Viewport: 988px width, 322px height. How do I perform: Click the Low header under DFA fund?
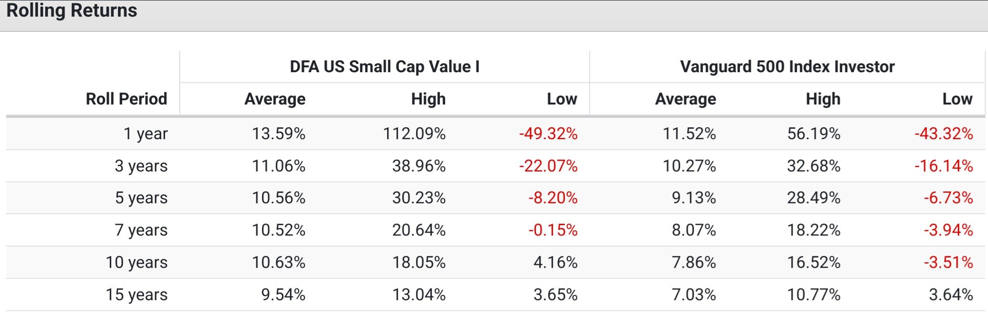[562, 99]
